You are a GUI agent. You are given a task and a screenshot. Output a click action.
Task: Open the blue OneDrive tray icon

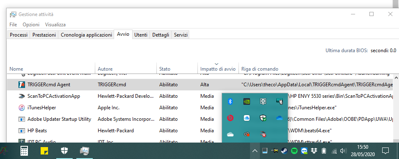tap(280, 118)
